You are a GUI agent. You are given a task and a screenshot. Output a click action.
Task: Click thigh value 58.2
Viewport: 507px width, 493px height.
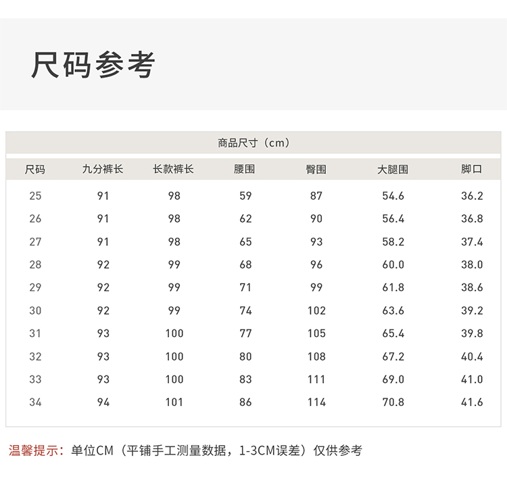point(393,242)
